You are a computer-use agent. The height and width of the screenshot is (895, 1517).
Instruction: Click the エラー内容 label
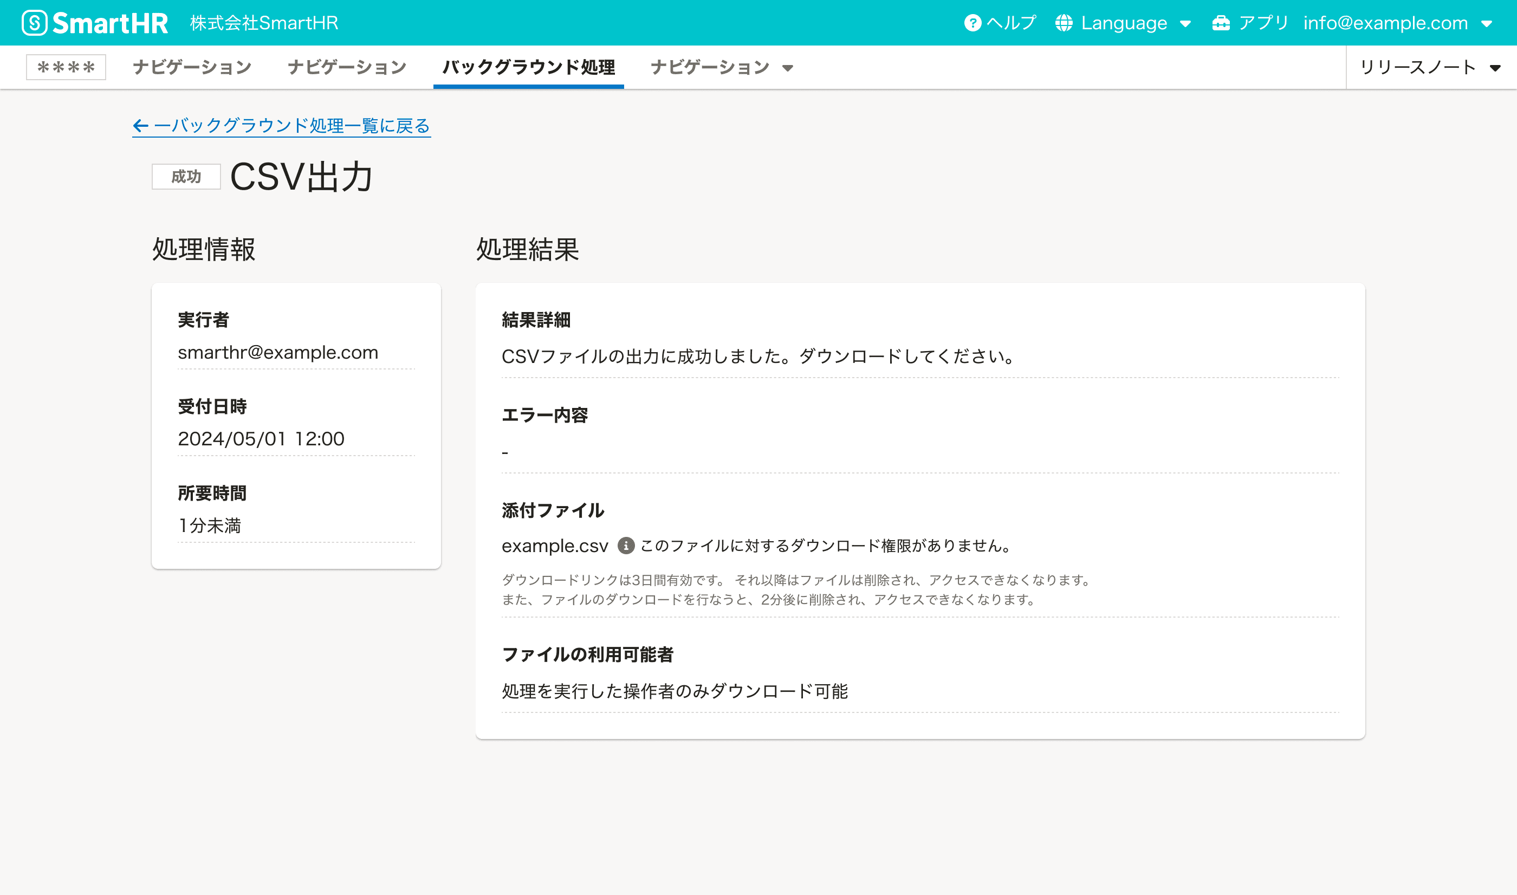click(x=544, y=415)
